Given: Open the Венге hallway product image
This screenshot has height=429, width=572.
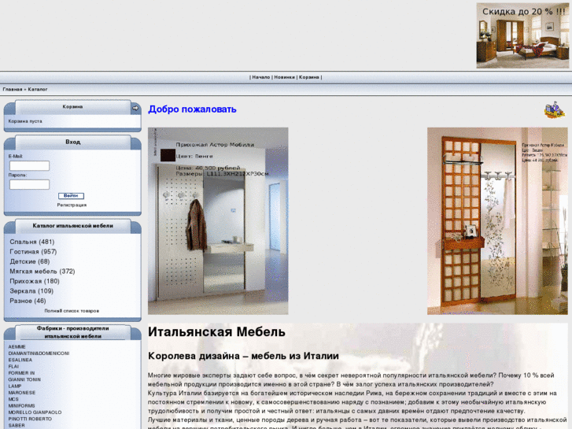Looking at the screenshot, I should click(218, 221).
